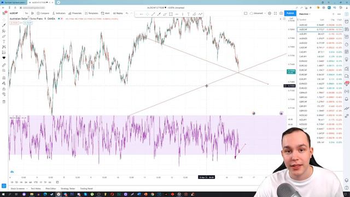Pick the vertical line in floating toolbar
Screen dimensions: 350x197
(183, 14)
